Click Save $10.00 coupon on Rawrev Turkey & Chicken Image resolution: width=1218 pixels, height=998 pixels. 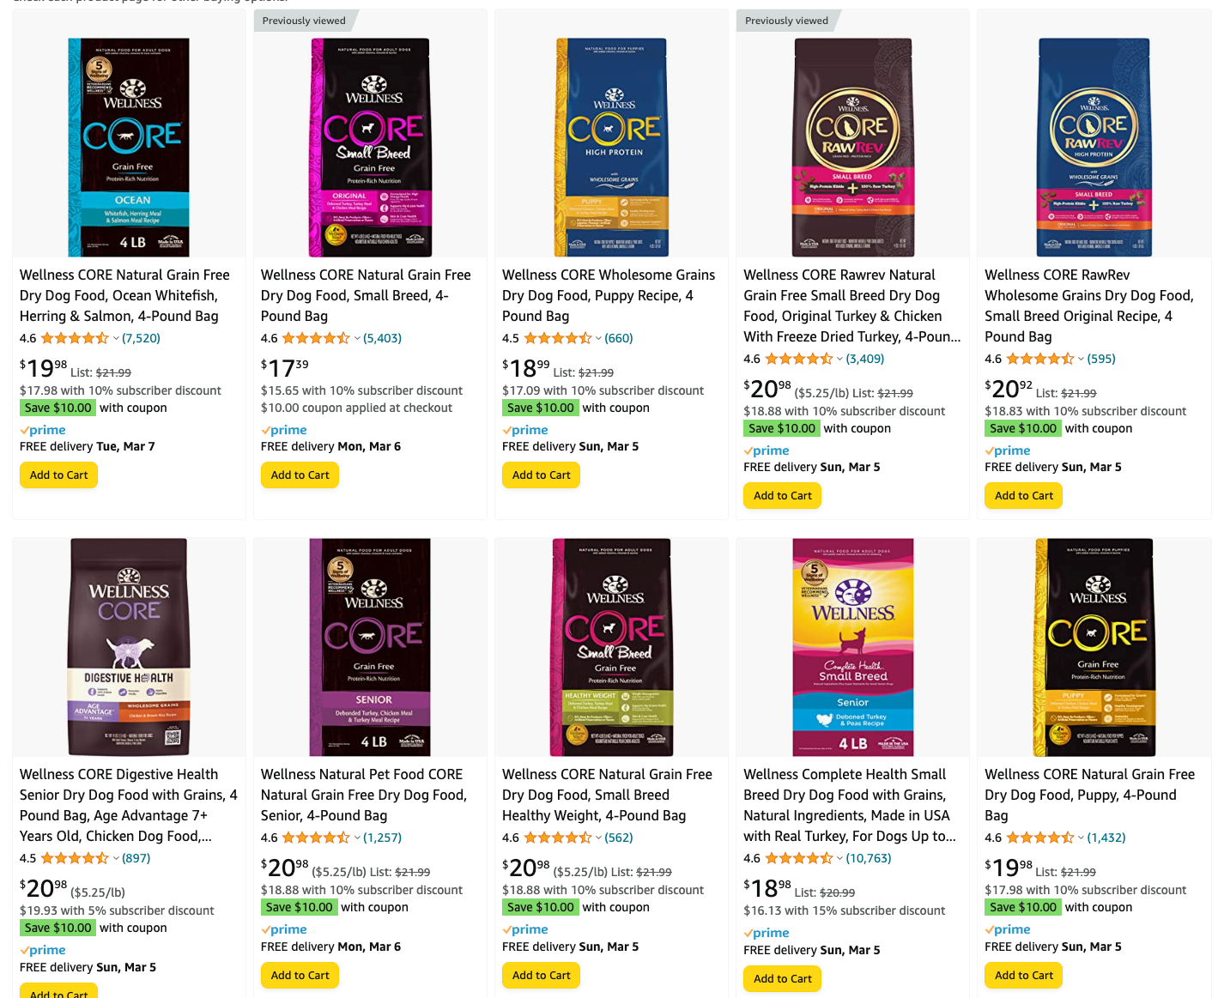(x=781, y=429)
